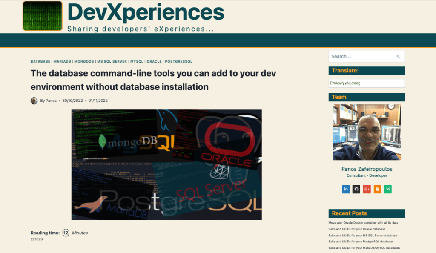This screenshot has height=253, width=436.
Task: Open the POSTGRESSQL category link
Action: click(178, 61)
